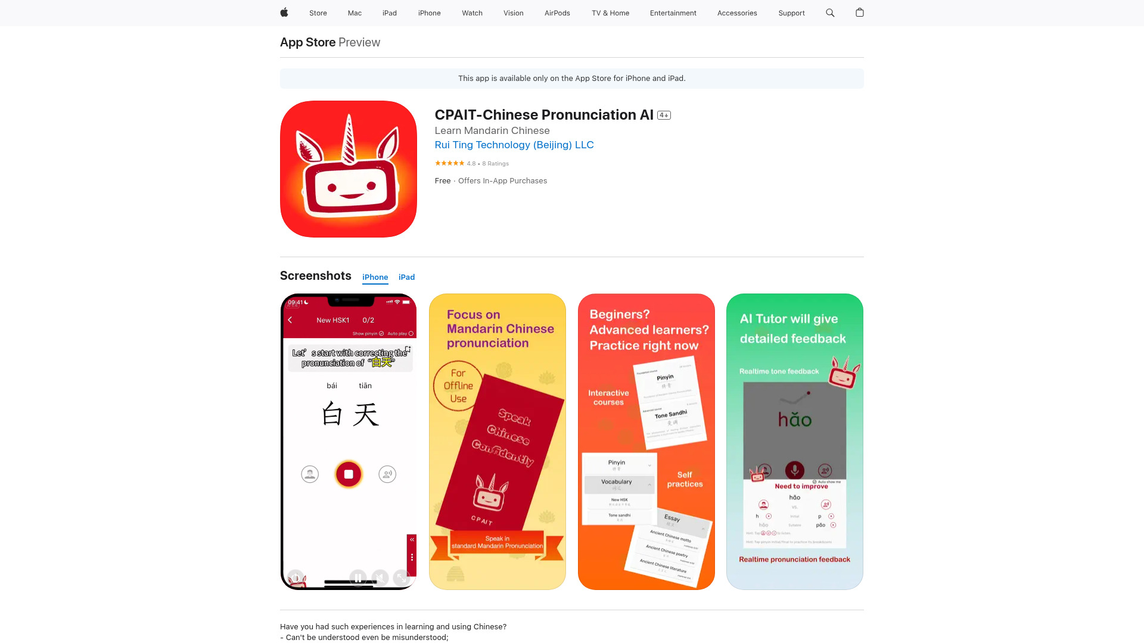
Task: Open the Store menu item
Action: 318,13
